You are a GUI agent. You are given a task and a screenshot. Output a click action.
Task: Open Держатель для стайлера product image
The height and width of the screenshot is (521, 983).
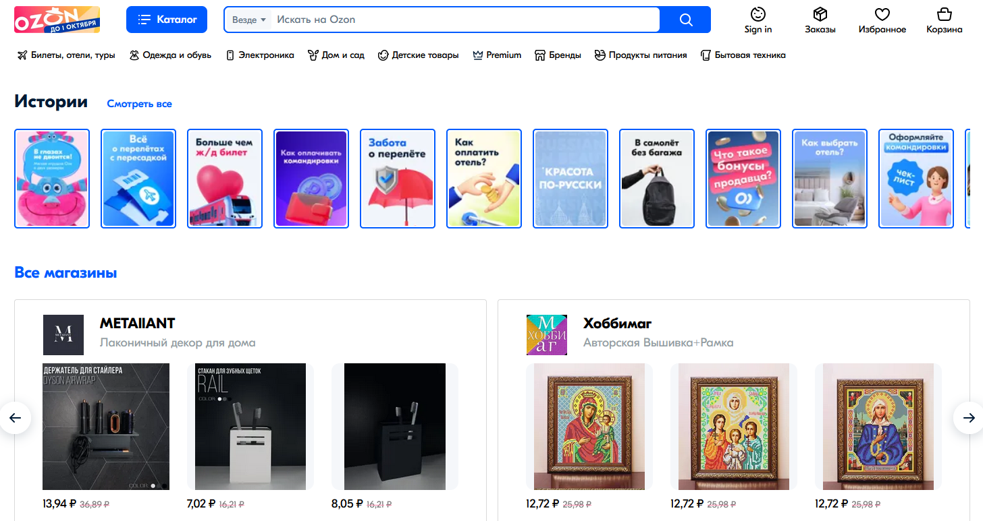click(106, 427)
